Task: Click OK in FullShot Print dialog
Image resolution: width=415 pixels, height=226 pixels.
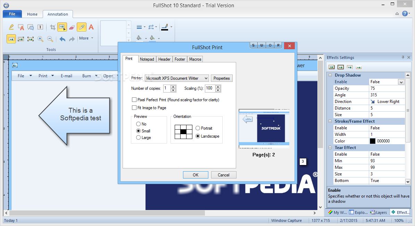Action: tap(196, 175)
